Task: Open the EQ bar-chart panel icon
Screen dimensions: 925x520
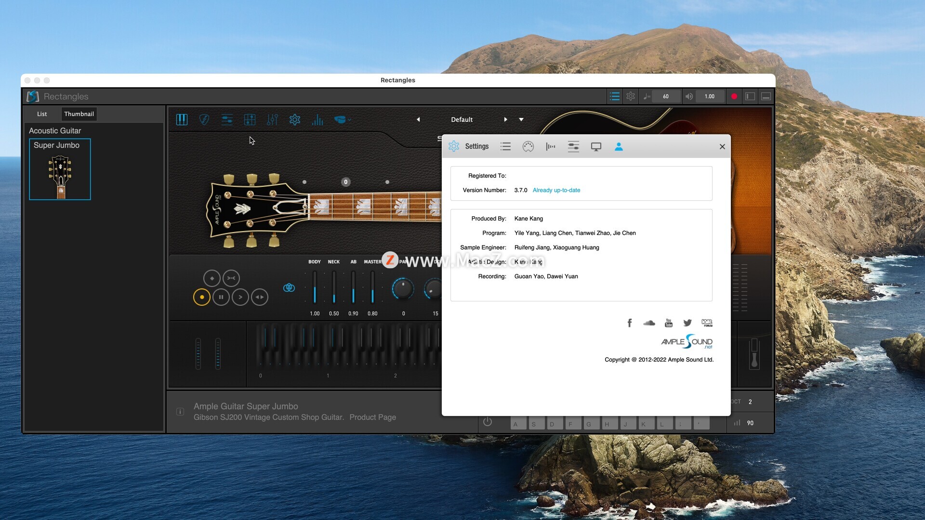Action: (x=317, y=120)
